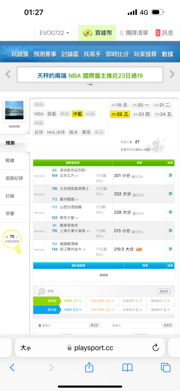
Task: Click team 北京北汽
Action: click(68, 176)
